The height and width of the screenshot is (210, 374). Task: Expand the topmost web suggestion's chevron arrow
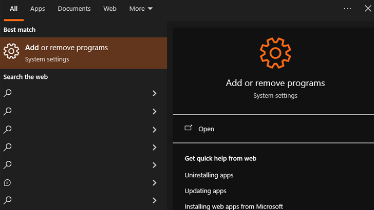coord(154,93)
